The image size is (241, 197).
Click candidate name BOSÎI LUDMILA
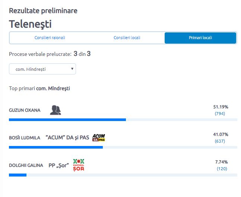point(25,138)
